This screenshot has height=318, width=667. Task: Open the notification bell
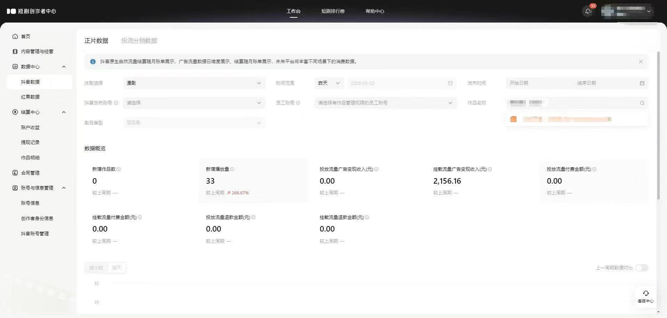[x=588, y=11]
